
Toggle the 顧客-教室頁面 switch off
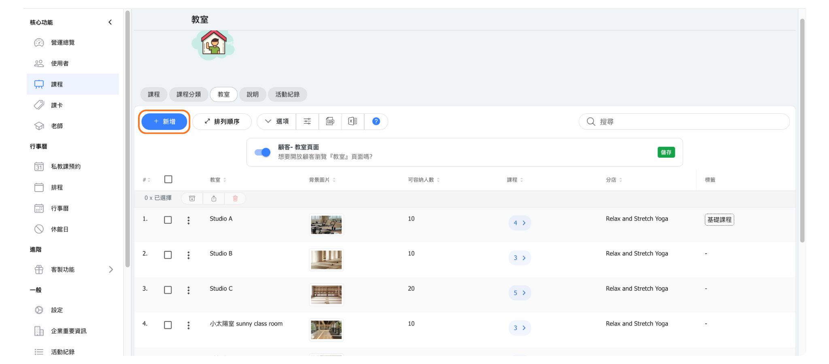(262, 152)
